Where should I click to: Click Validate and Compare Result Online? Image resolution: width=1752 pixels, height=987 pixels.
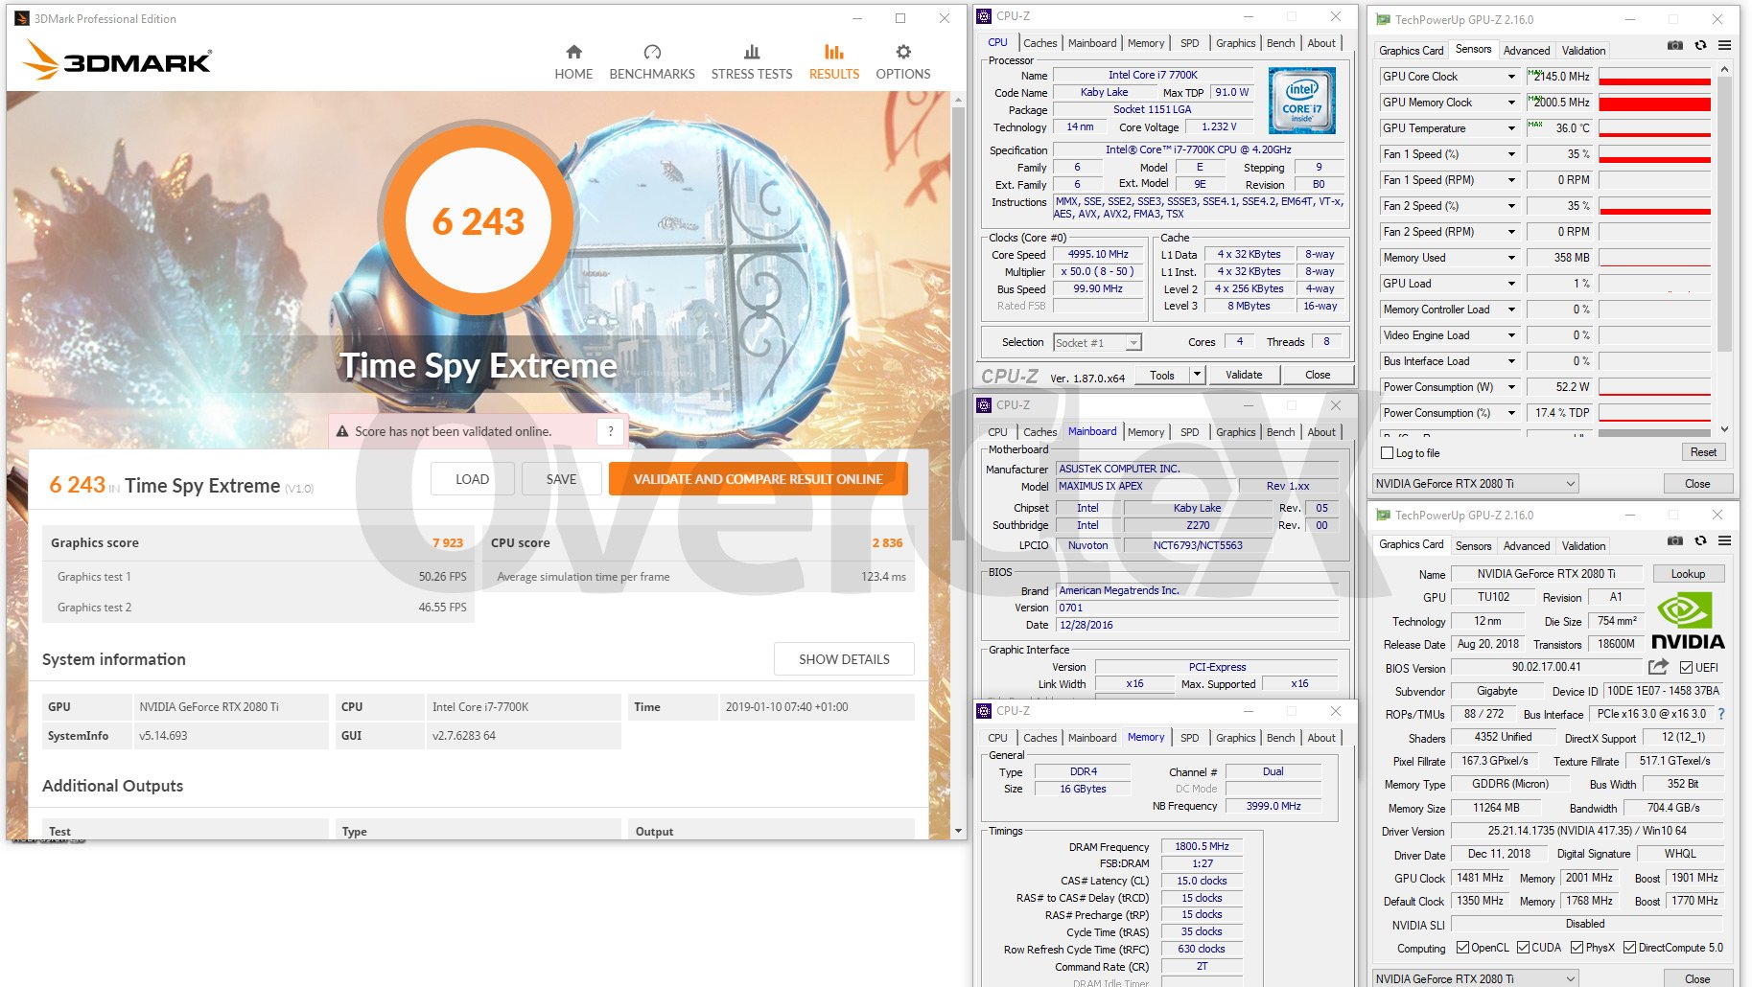pyautogui.click(x=758, y=479)
